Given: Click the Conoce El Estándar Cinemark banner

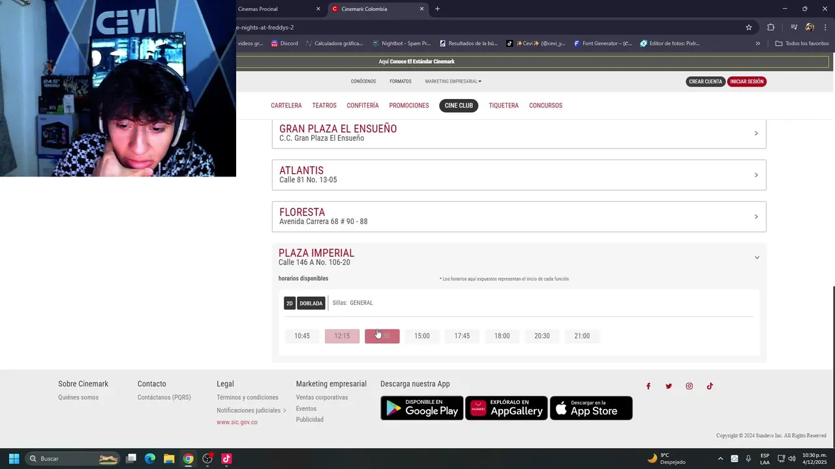Looking at the screenshot, I should click(416, 62).
